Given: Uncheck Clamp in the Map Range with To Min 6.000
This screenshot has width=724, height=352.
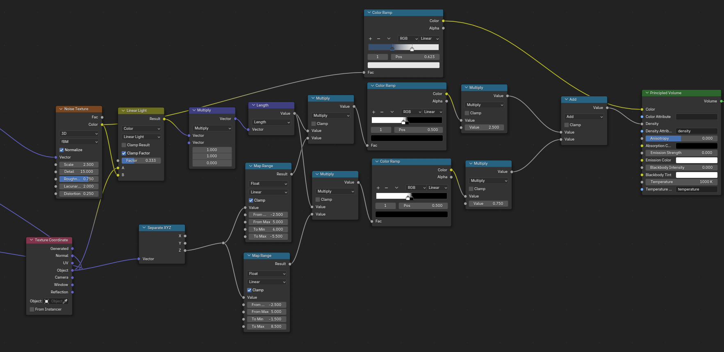Looking at the screenshot, I should (251, 200).
